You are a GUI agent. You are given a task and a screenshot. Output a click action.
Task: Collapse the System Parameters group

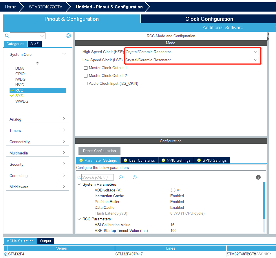click(x=79, y=184)
